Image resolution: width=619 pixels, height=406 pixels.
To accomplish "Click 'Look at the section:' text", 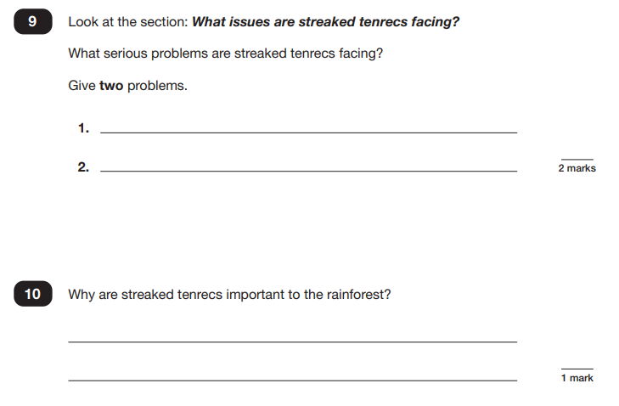I will [x=128, y=22].
